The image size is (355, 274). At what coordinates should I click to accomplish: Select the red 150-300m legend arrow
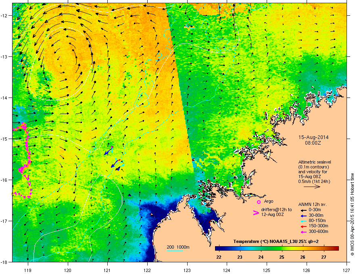[x=303, y=226]
